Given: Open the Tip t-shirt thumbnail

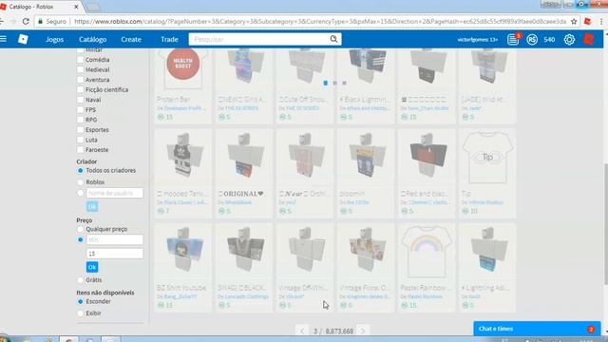Looking at the screenshot, I should point(487,158).
